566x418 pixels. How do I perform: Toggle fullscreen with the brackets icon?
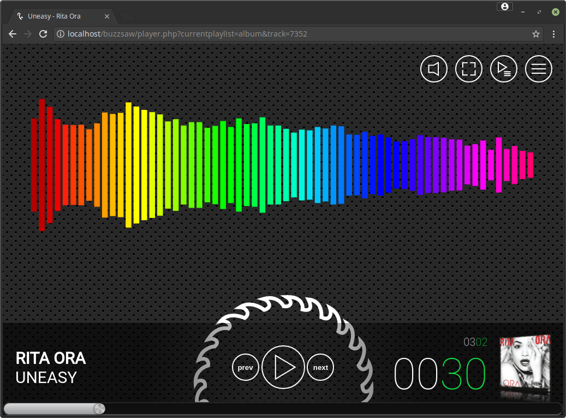coord(468,69)
